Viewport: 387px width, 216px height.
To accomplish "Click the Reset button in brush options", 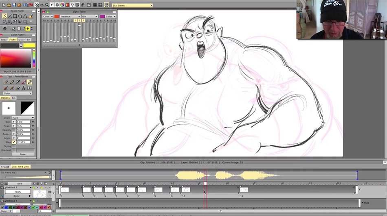I will click(23, 154).
